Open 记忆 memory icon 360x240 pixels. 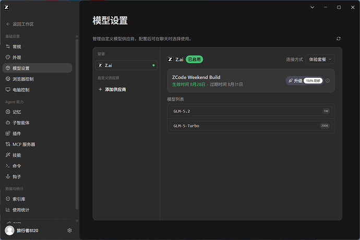pos(8,112)
